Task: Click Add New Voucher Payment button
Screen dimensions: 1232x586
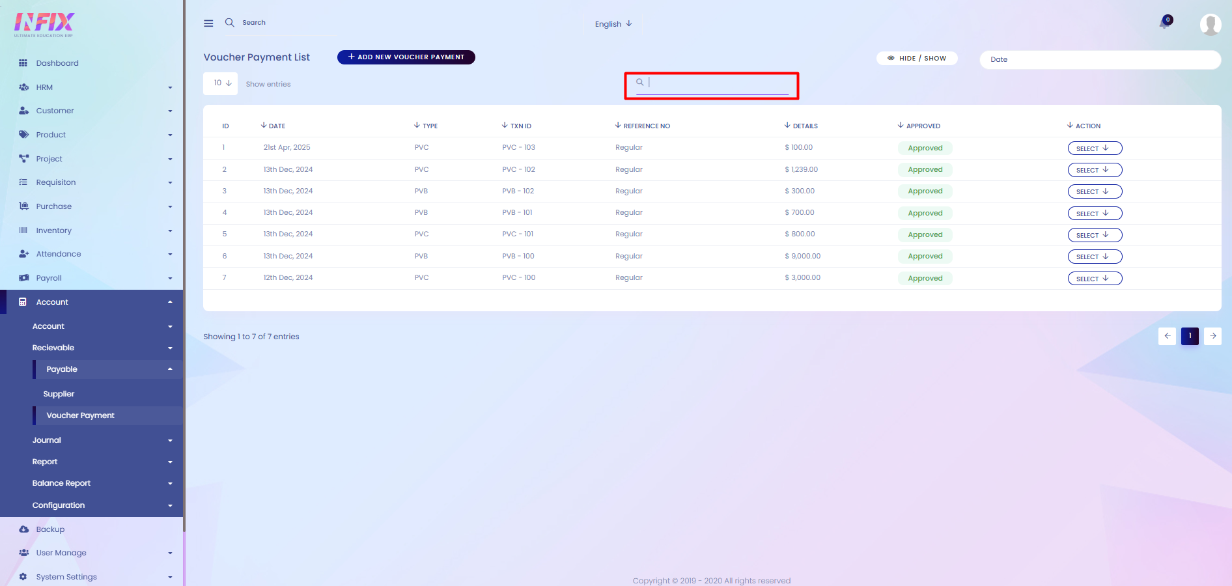Action: pos(406,57)
